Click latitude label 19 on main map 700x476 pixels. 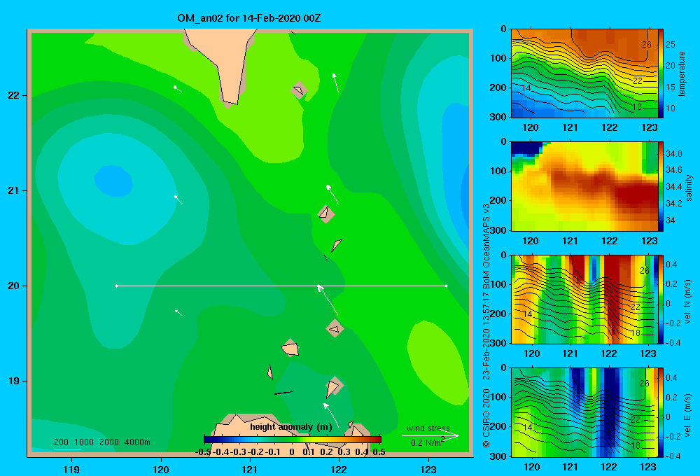tap(14, 381)
